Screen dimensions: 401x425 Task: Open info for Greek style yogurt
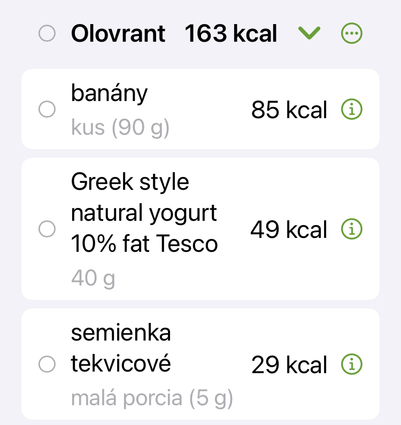pyautogui.click(x=351, y=229)
